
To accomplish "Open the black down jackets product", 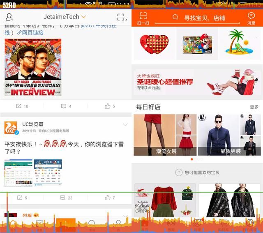I will point(229,200).
